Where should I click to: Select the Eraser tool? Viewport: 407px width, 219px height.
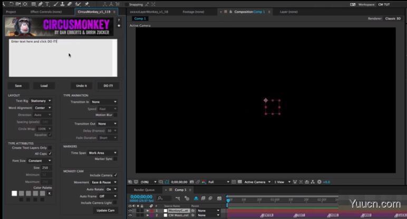point(69,4)
